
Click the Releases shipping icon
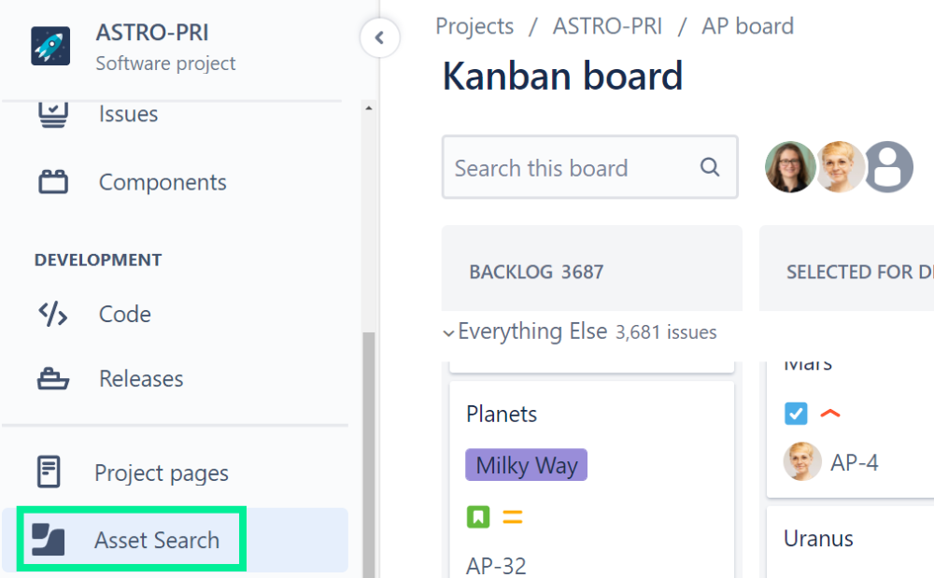pos(52,378)
